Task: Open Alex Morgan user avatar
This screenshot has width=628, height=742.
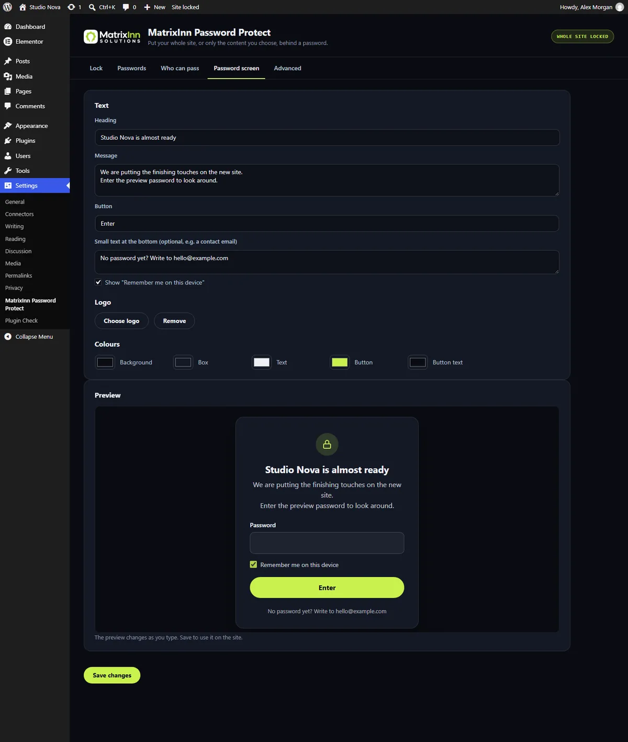Action: (x=620, y=7)
